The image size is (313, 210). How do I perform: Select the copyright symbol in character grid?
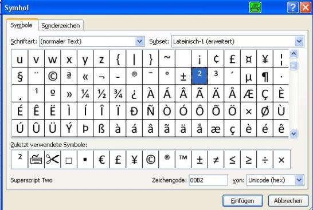pos(53,76)
